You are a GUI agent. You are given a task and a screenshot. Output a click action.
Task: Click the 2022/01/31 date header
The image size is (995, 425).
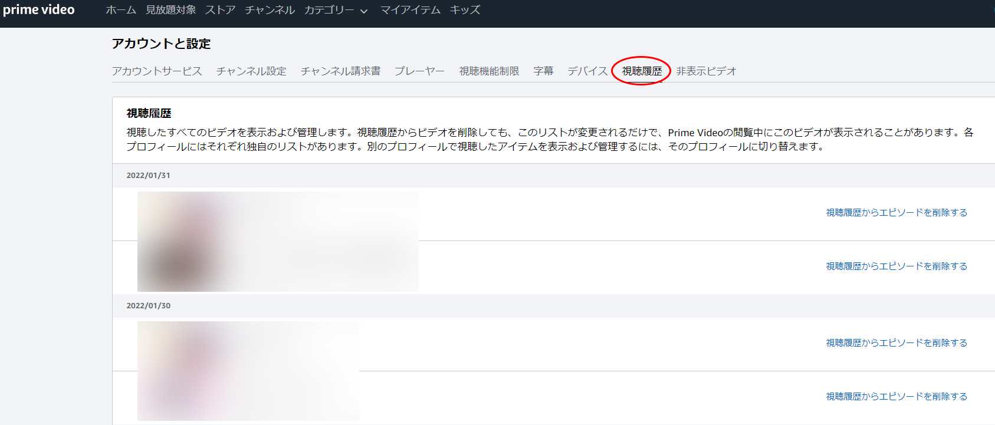148,176
